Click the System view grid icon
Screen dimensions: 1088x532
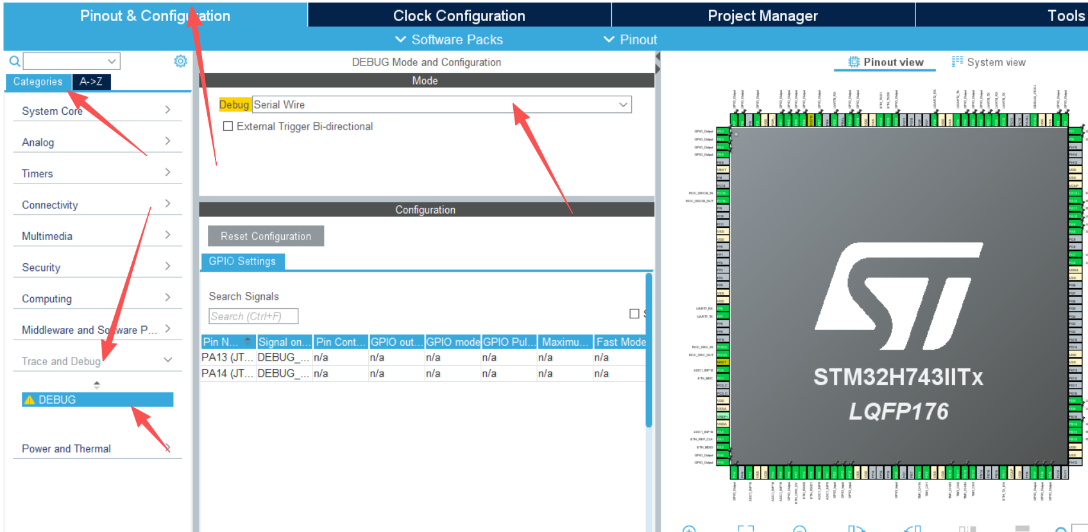click(957, 62)
